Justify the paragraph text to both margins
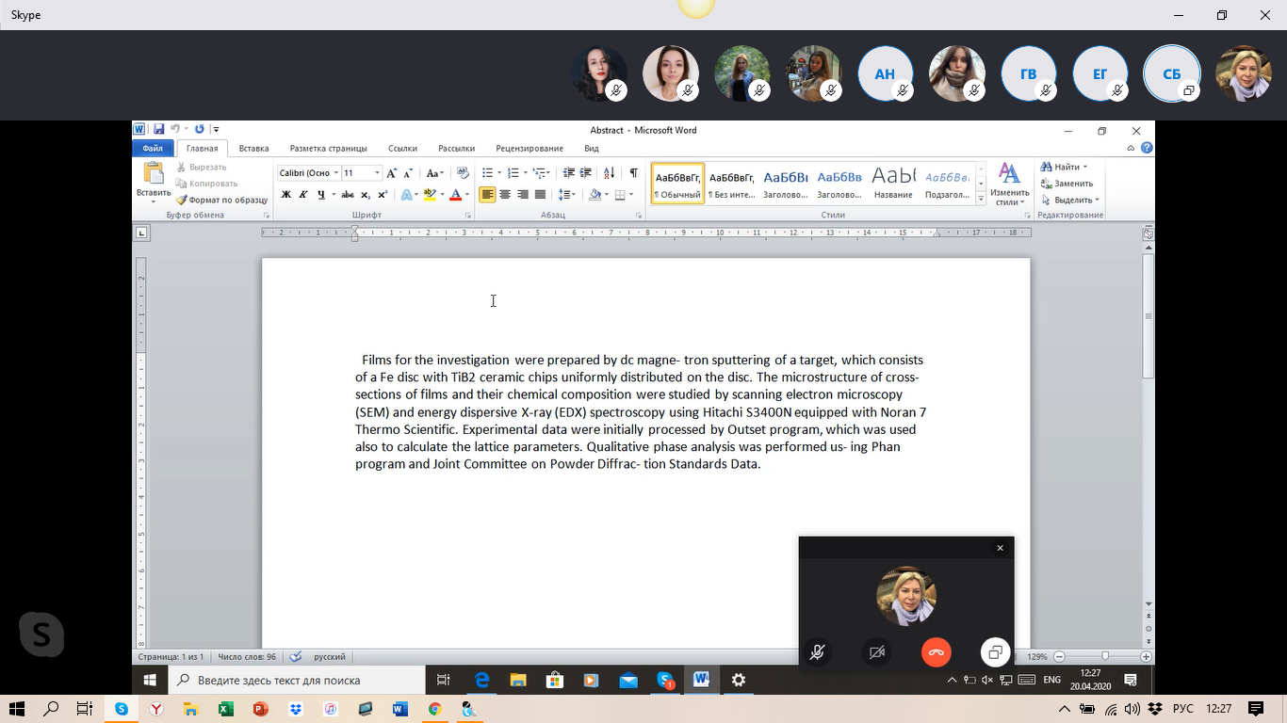 click(x=540, y=195)
